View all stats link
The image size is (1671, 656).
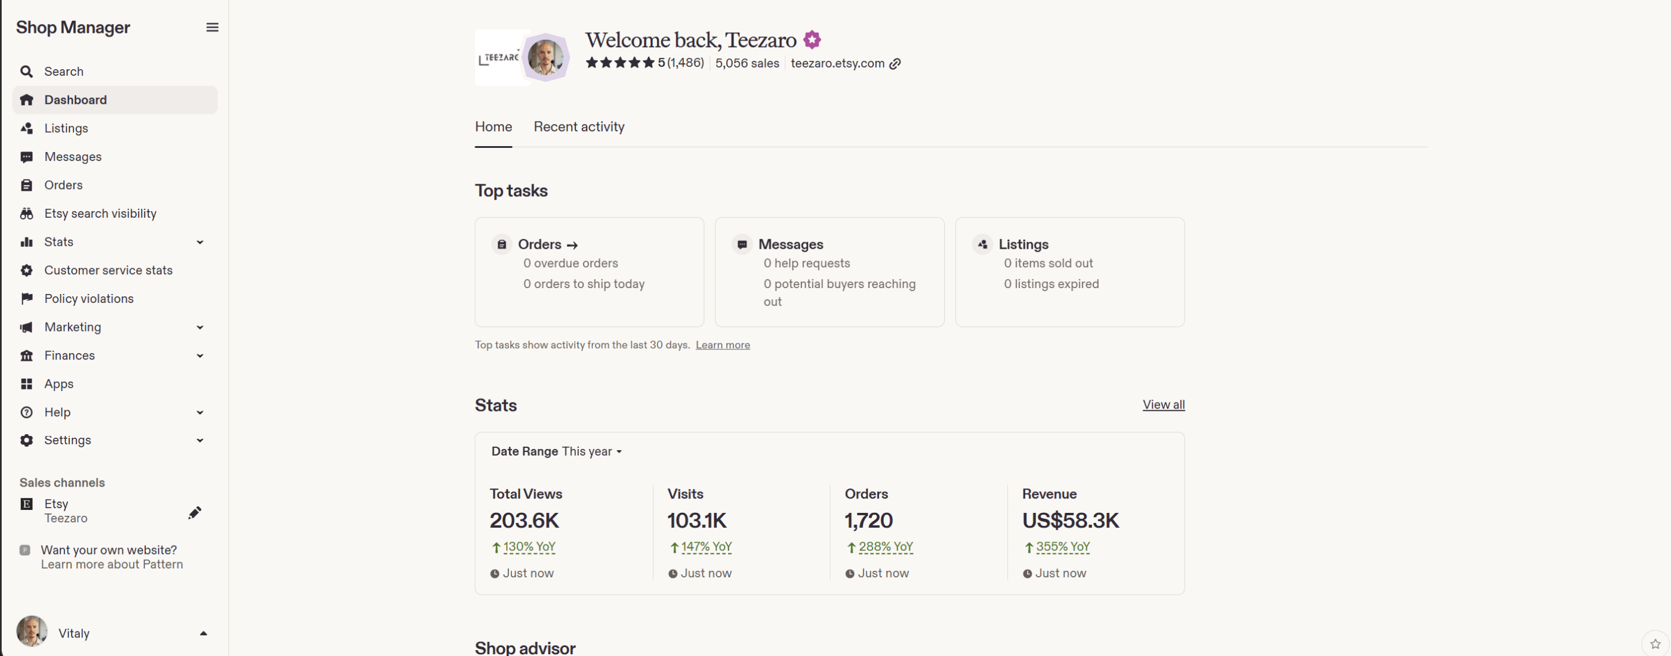(x=1164, y=404)
